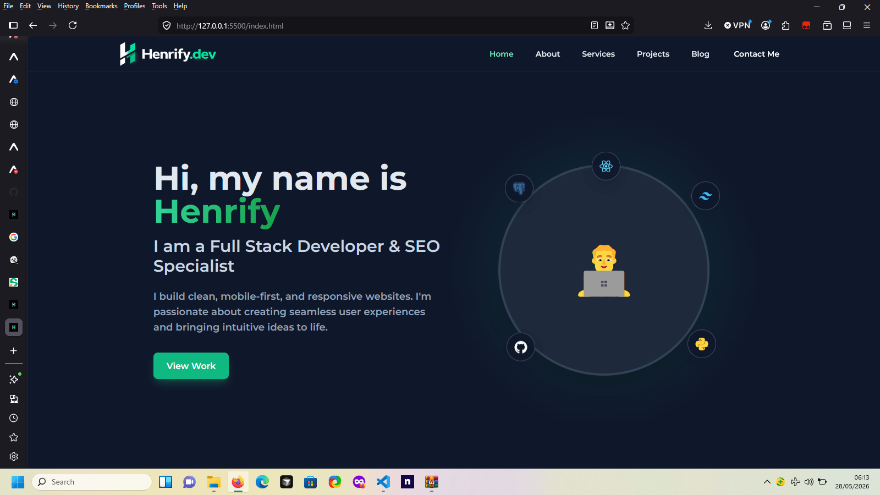880x495 pixels.
Task: Click the forward navigation arrow
Action: 53,25
